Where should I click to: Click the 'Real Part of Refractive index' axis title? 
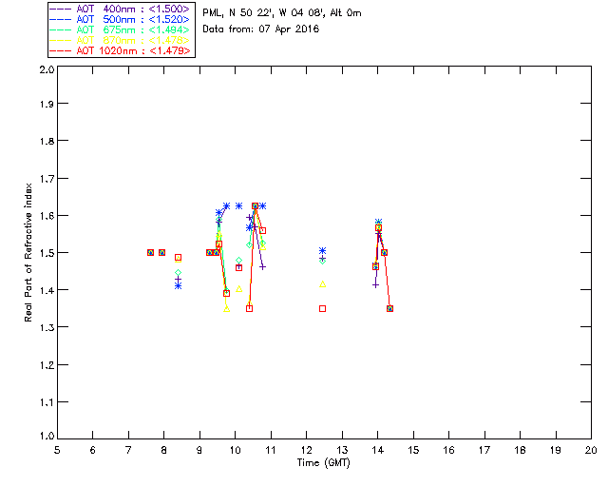click(x=28, y=253)
